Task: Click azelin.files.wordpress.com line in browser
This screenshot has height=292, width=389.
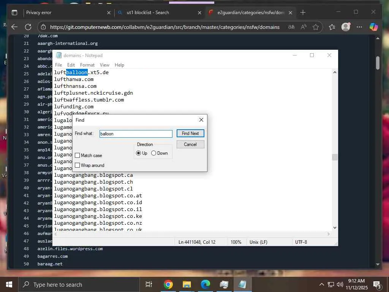Action: pyautogui.click(x=70, y=249)
